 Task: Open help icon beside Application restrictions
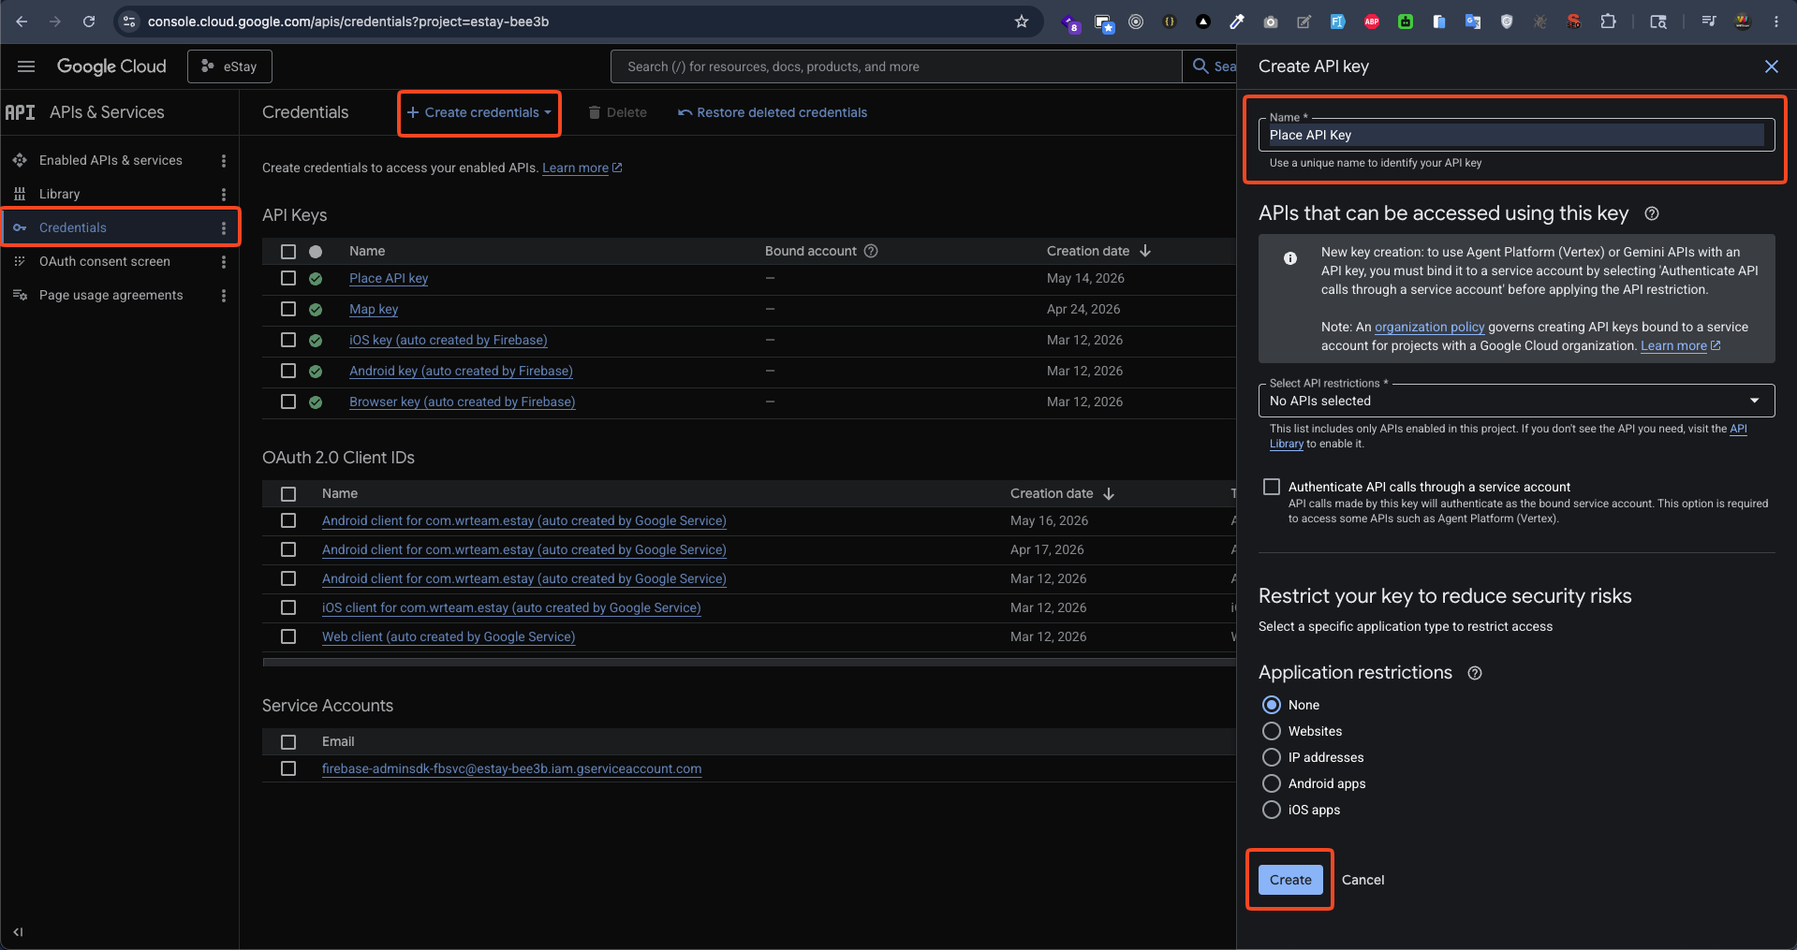1475,673
